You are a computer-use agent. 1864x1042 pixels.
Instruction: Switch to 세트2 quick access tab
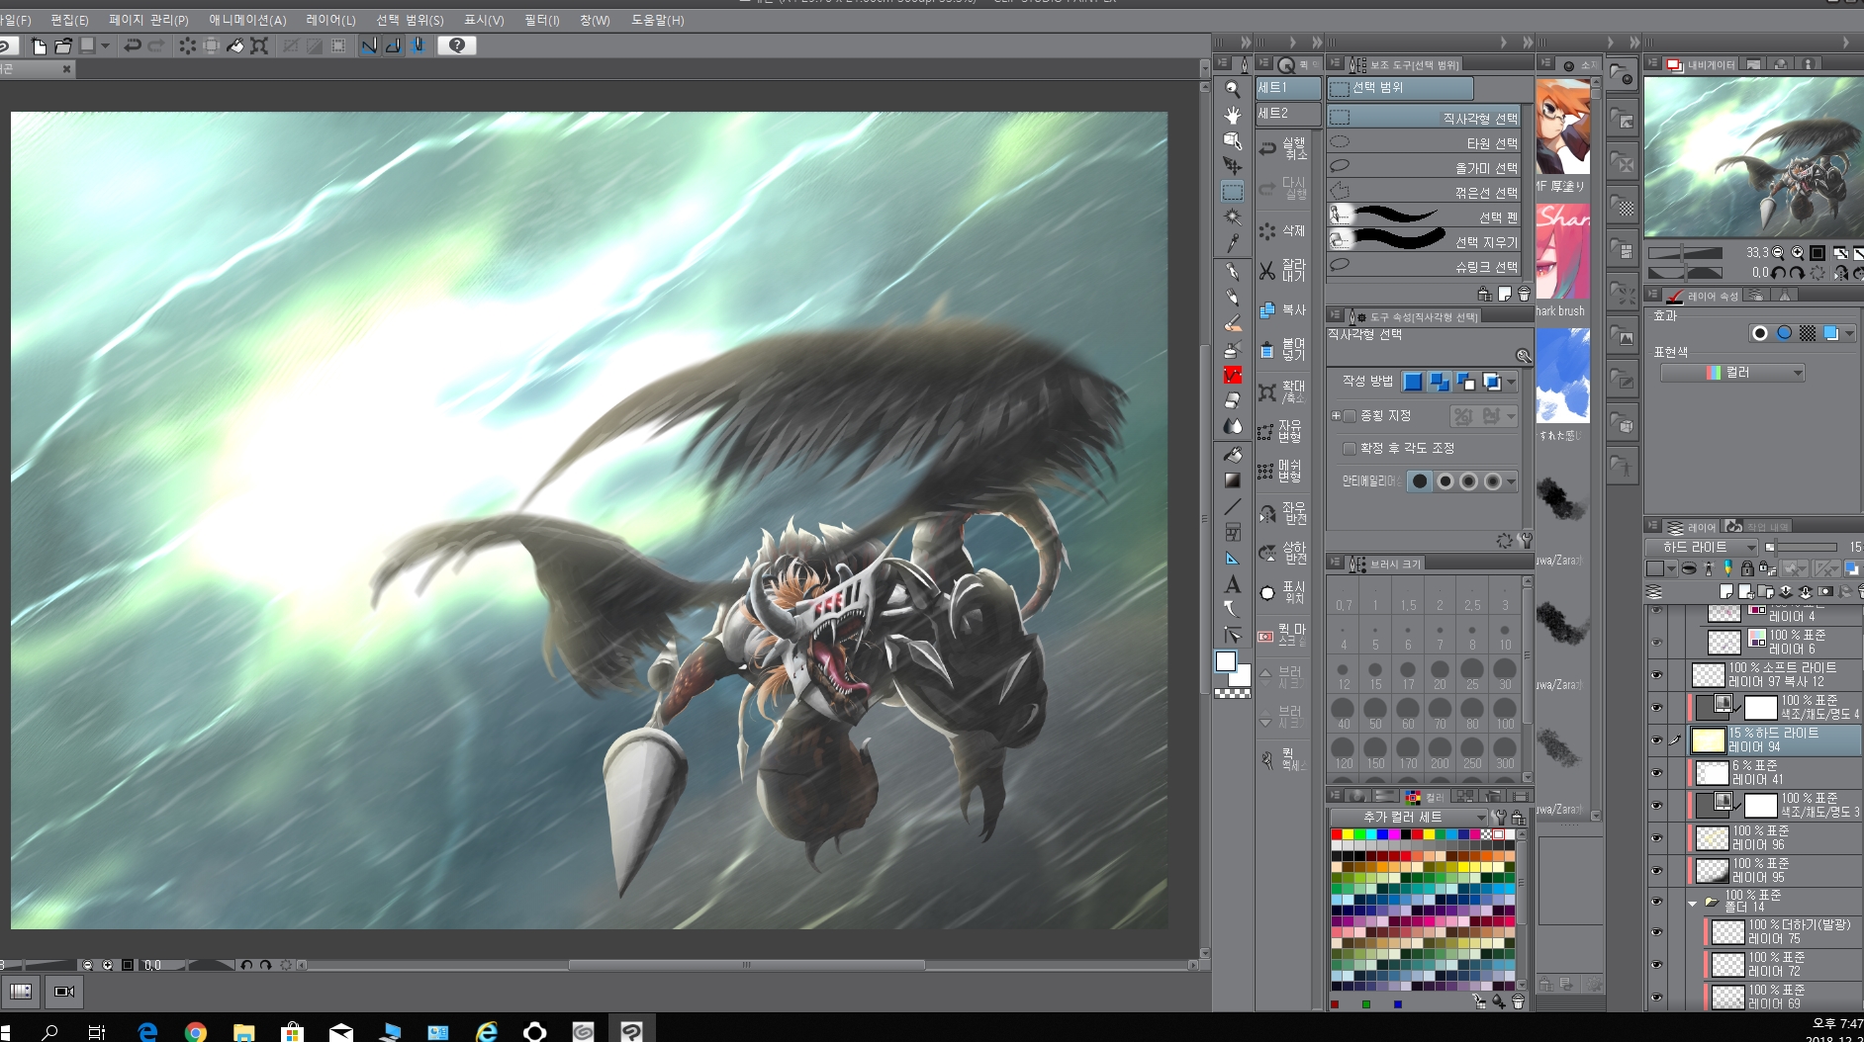[1288, 114]
